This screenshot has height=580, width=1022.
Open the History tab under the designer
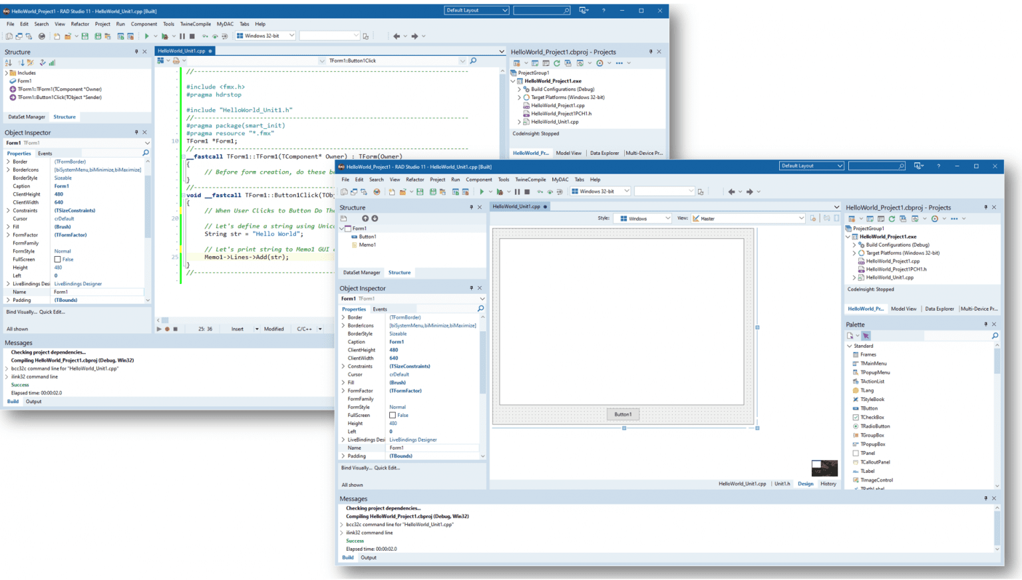pyautogui.click(x=828, y=484)
